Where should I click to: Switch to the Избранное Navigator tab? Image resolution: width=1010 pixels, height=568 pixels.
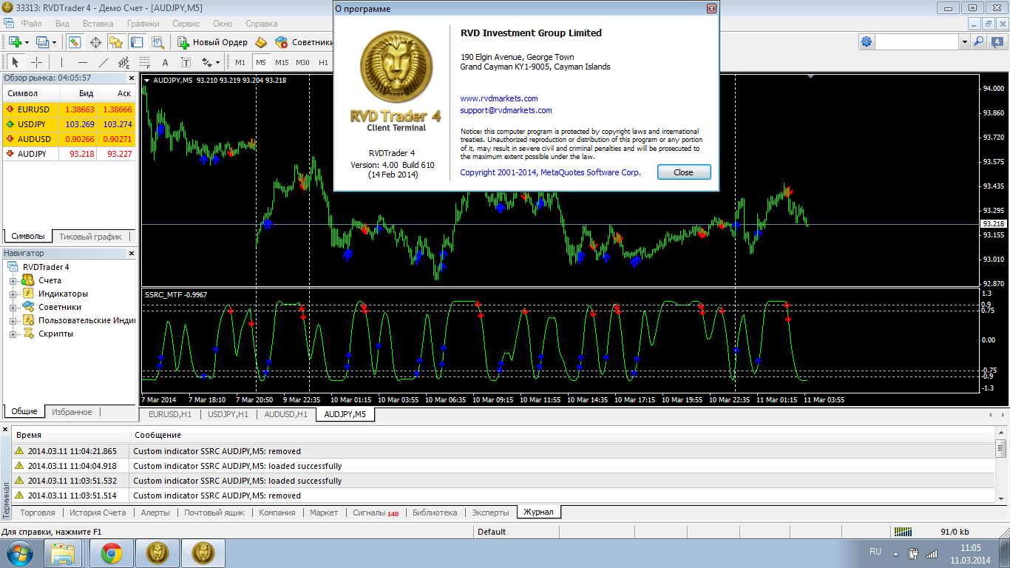point(72,412)
